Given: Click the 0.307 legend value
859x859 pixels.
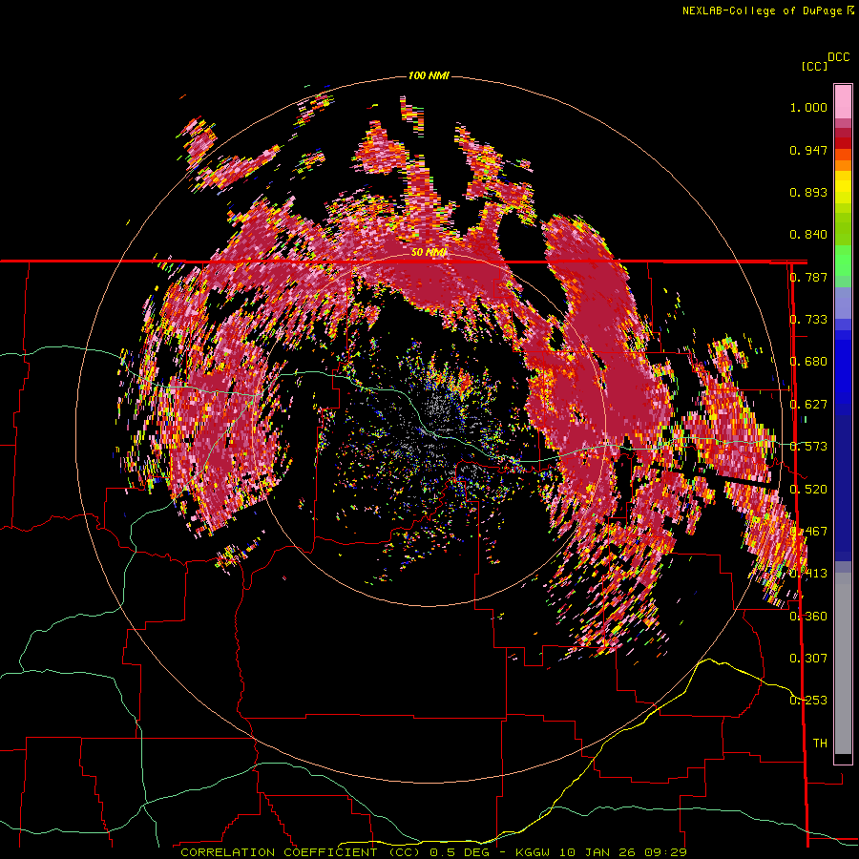Looking at the screenshot, I should tap(808, 659).
